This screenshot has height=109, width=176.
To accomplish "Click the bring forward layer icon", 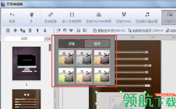I will click(x=65, y=31).
